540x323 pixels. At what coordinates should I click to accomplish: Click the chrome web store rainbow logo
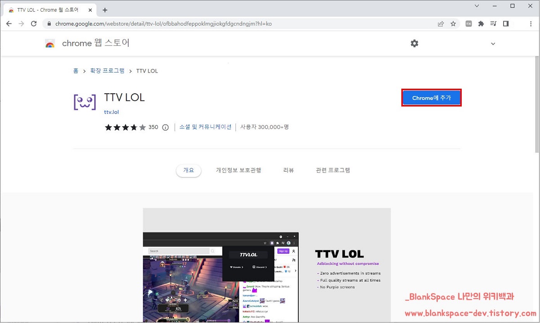pos(50,43)
